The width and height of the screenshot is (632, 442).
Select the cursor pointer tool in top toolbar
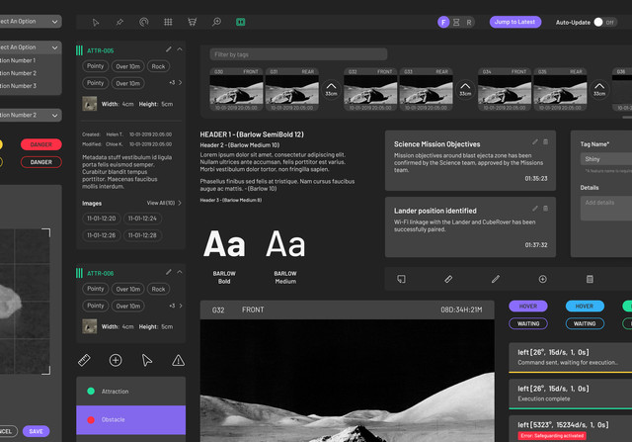[96, 22]
